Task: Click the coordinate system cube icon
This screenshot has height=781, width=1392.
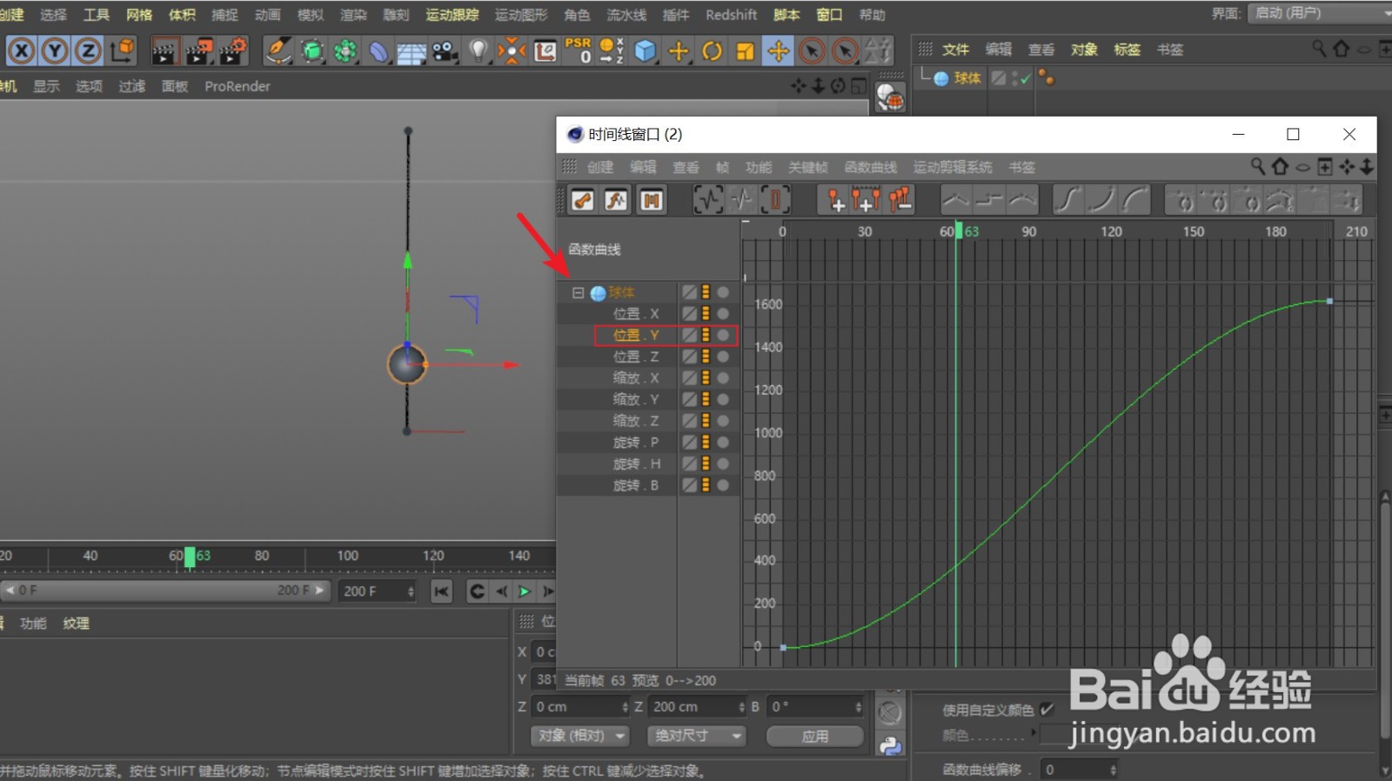Action: click(123, 51)
